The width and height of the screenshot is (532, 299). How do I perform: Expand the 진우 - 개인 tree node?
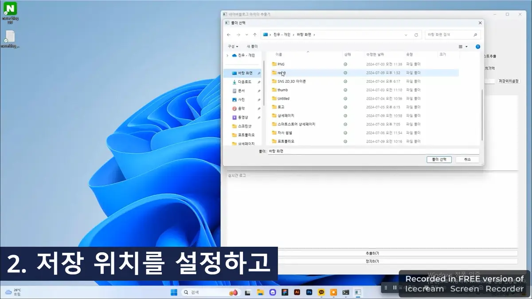pyautogui.click(x=228, y=55)
